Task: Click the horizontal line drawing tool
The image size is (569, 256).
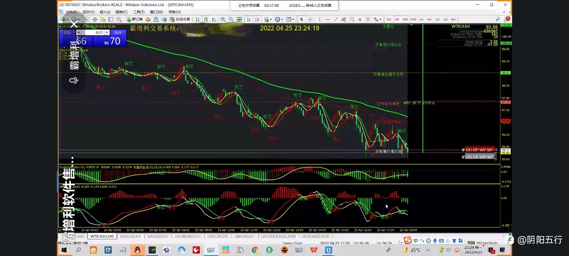Action: (x=328, y=19)
